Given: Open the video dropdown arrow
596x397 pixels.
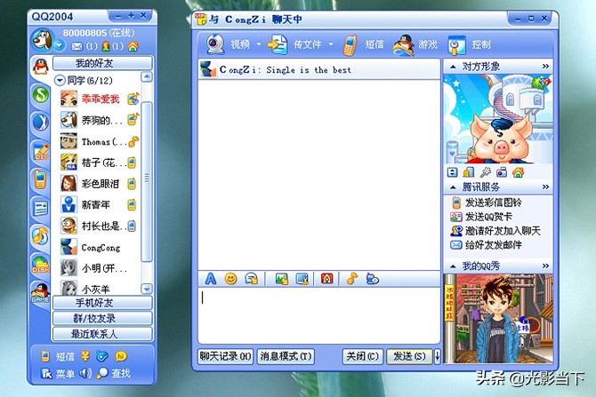Looking at the screenshot, I should pyautogui.click(x=259, y=44).
